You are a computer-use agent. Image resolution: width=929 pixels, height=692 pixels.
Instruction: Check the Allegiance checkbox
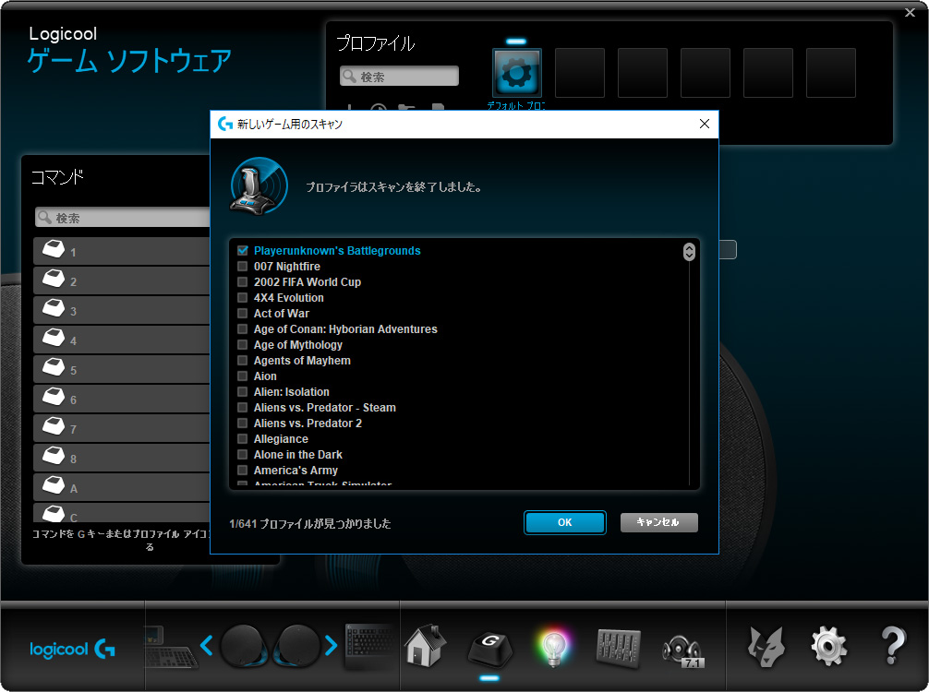(x=242, y=438)
